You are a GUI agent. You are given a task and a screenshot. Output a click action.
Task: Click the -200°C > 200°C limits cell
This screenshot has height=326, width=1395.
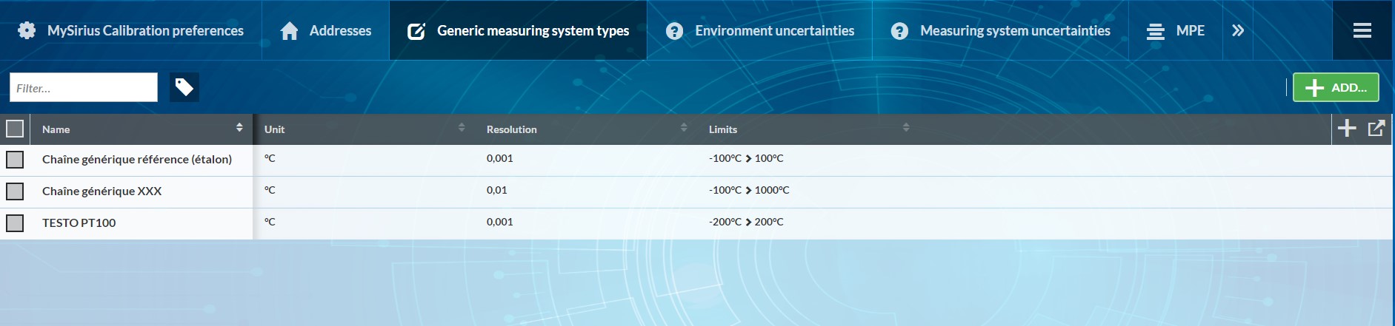pyautogui.click(x=746, y=222)
